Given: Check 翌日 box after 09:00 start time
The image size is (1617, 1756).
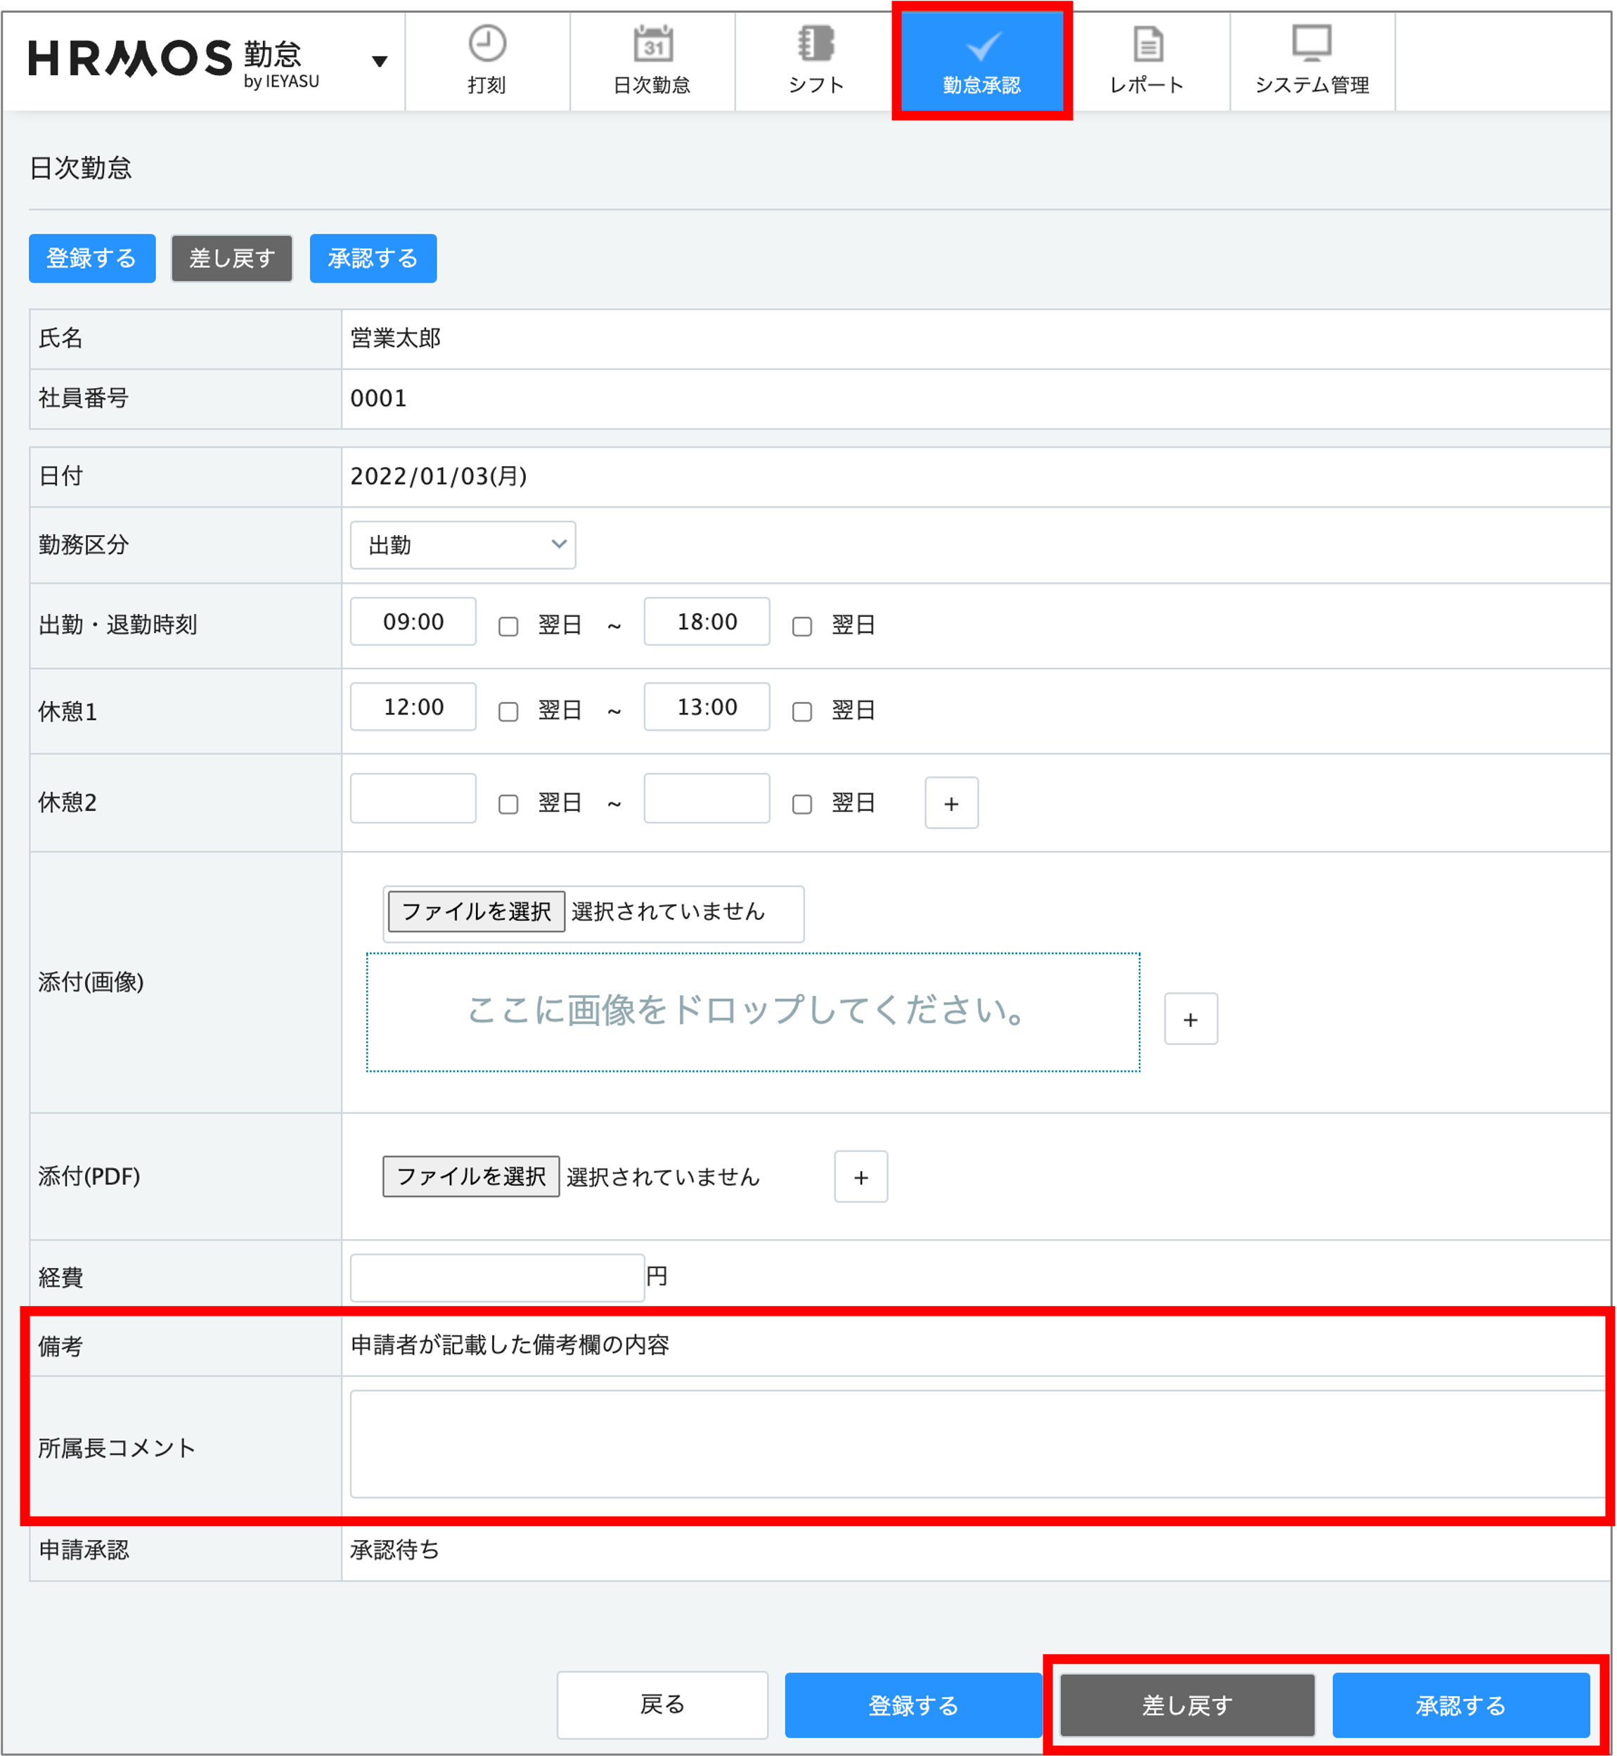Looking at the screenshot, I should tap(508, 626).
